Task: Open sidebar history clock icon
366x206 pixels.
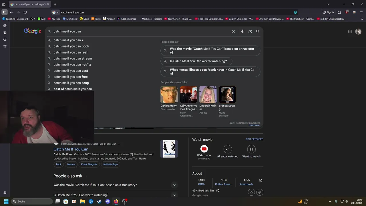Action: coord(5,39)
